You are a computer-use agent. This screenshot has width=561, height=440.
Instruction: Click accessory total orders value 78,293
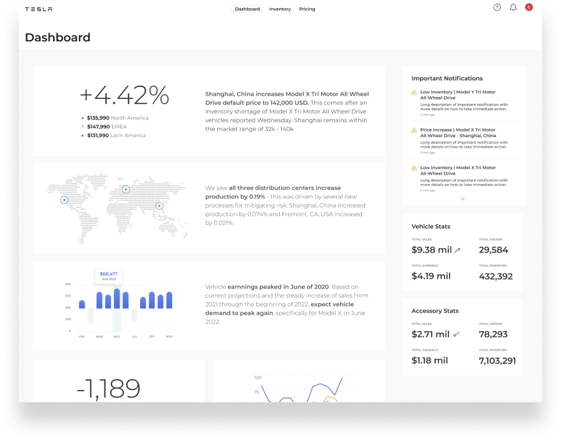click(x=493, y=334)
